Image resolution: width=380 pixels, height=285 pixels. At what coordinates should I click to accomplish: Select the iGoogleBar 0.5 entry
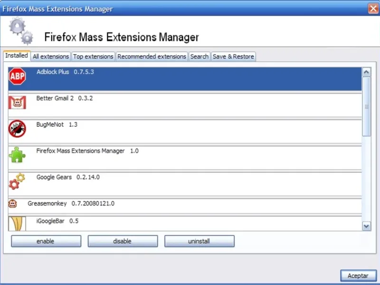pos(185,223)
